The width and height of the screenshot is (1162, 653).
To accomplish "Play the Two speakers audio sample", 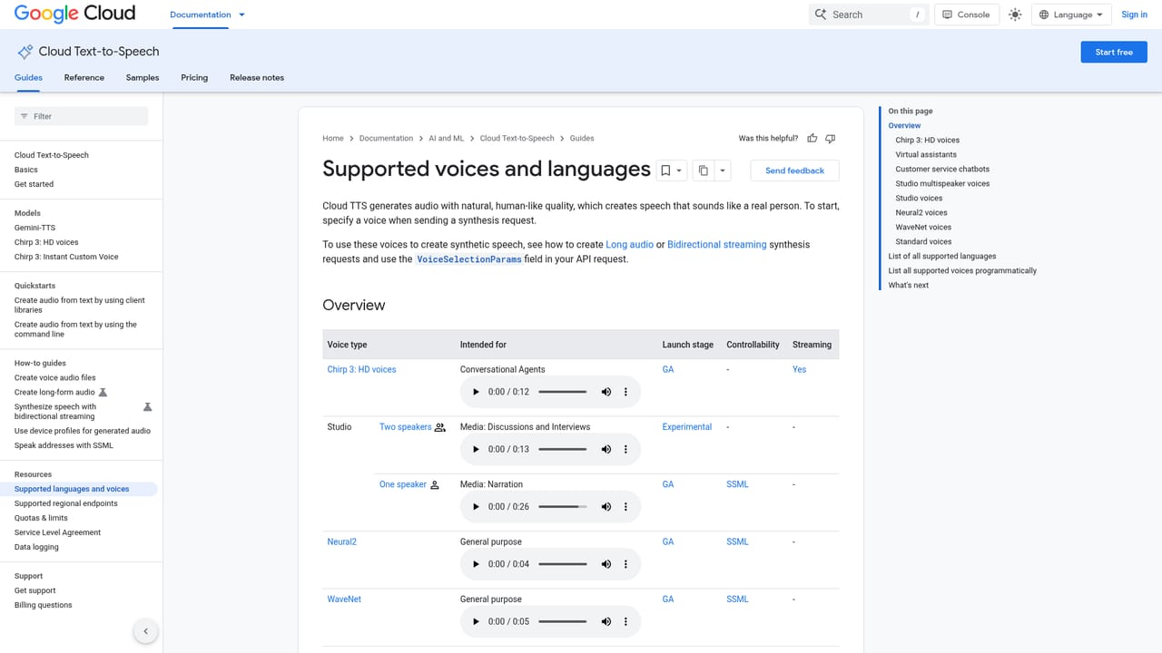I will (475, 449).
